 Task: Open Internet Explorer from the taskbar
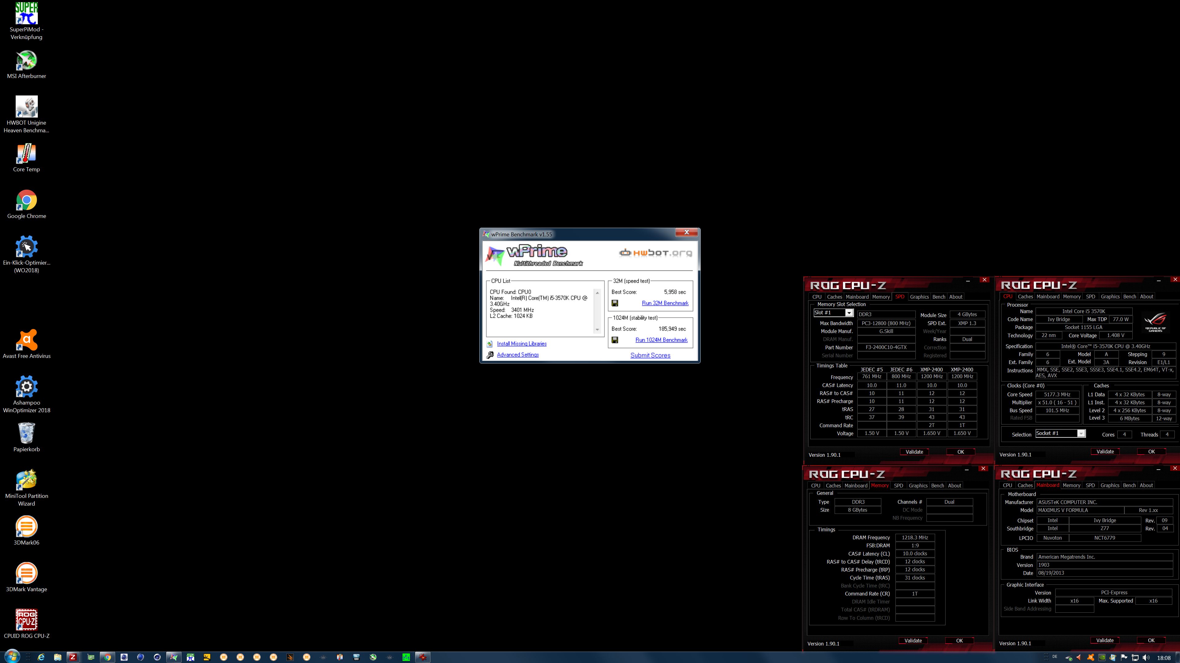click(41, 657)
